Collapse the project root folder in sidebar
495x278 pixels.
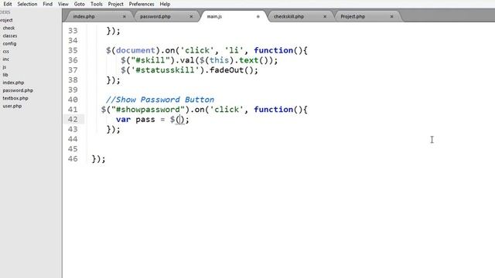click(6, 20)
